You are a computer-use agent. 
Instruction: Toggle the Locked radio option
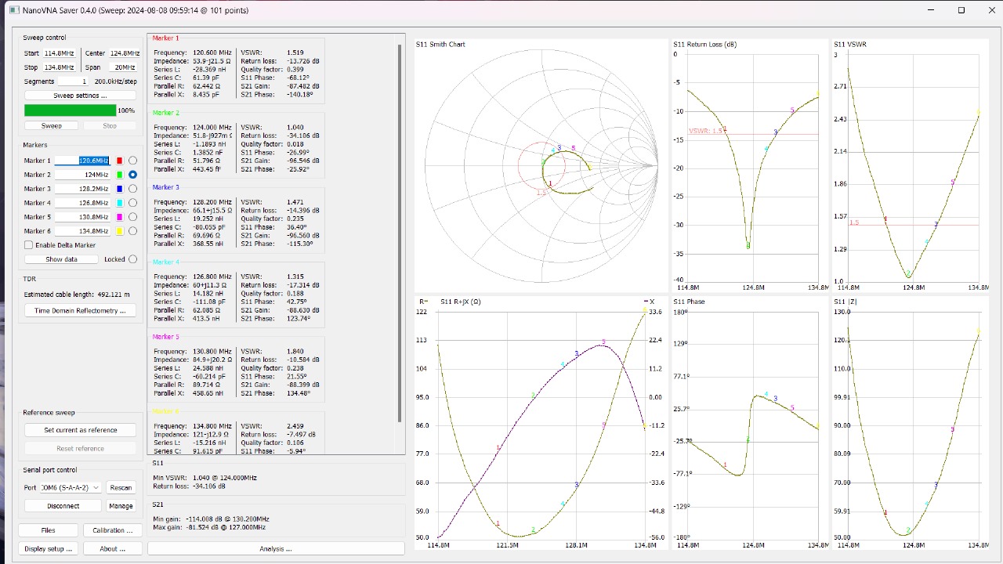(132, 259)
